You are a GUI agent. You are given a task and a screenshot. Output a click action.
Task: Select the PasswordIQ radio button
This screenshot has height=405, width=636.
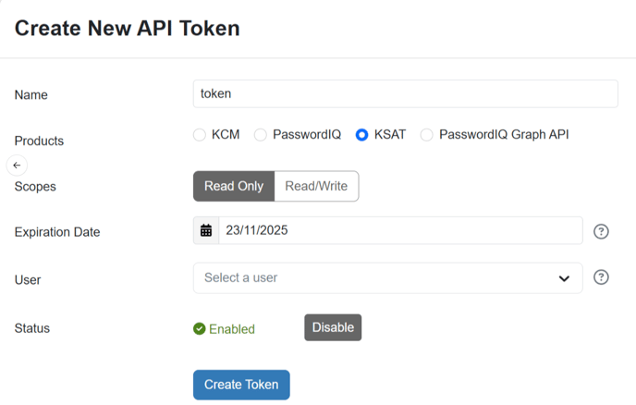(261, 135)
